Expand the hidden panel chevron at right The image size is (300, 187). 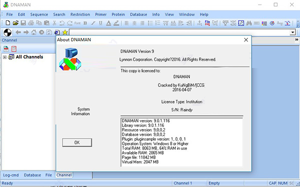296,39
